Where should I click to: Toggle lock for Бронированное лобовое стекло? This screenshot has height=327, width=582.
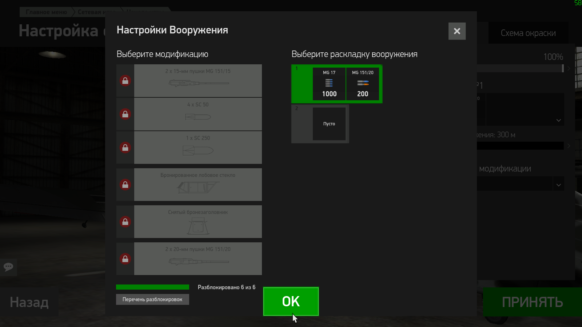point(125,185)
